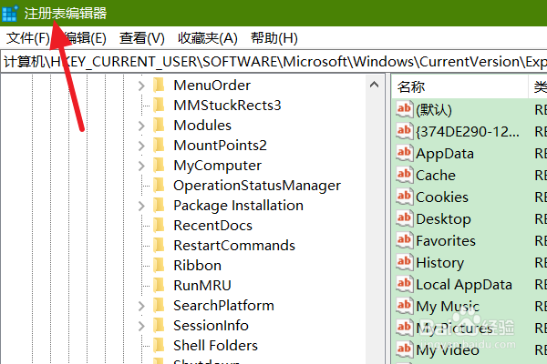Screen dimensions: 547x364
Task: Click the Local AppData value name
Action: click(x=464, y=285)
